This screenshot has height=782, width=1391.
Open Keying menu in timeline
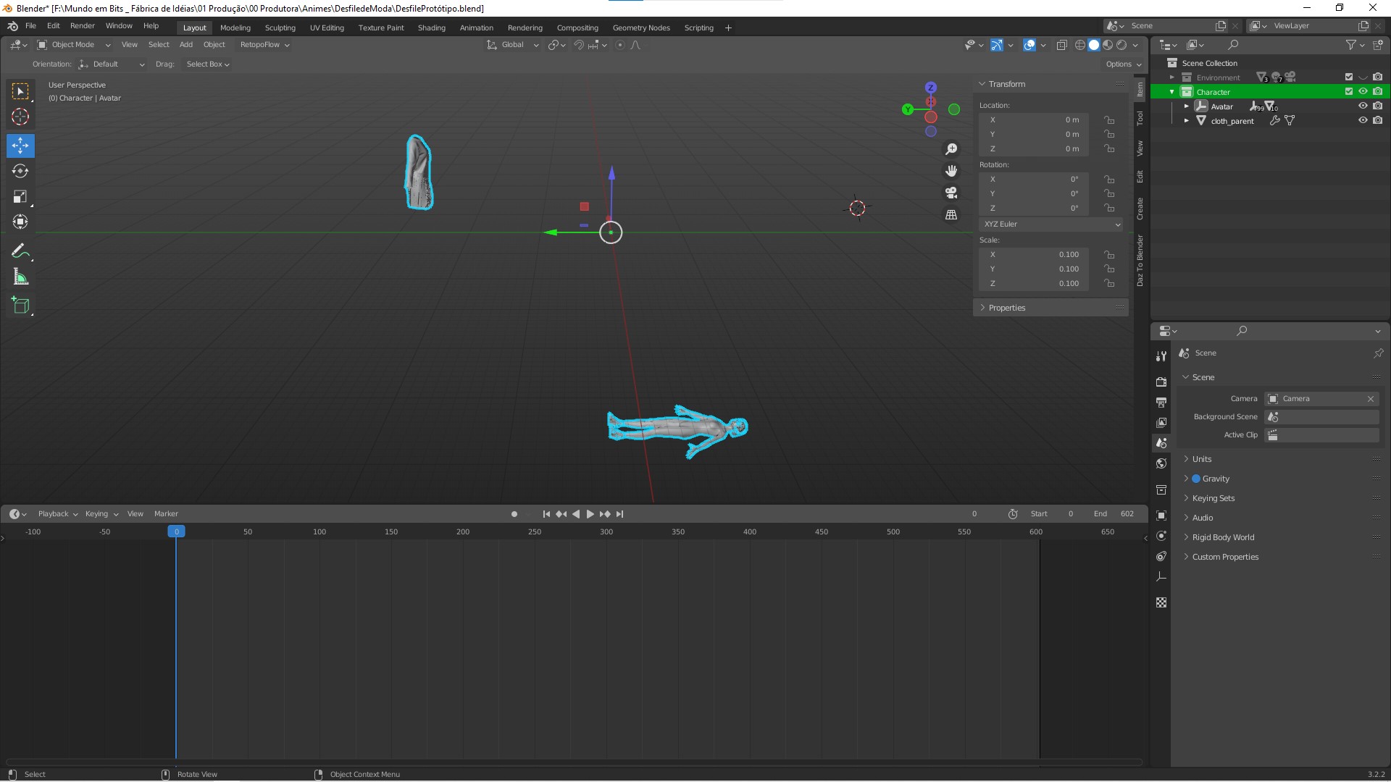101,514
